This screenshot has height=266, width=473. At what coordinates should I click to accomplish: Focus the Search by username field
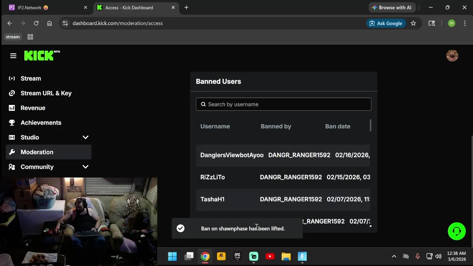(283, 104)
